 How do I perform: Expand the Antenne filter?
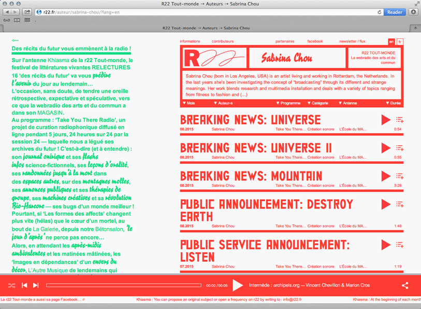(347, 103)
